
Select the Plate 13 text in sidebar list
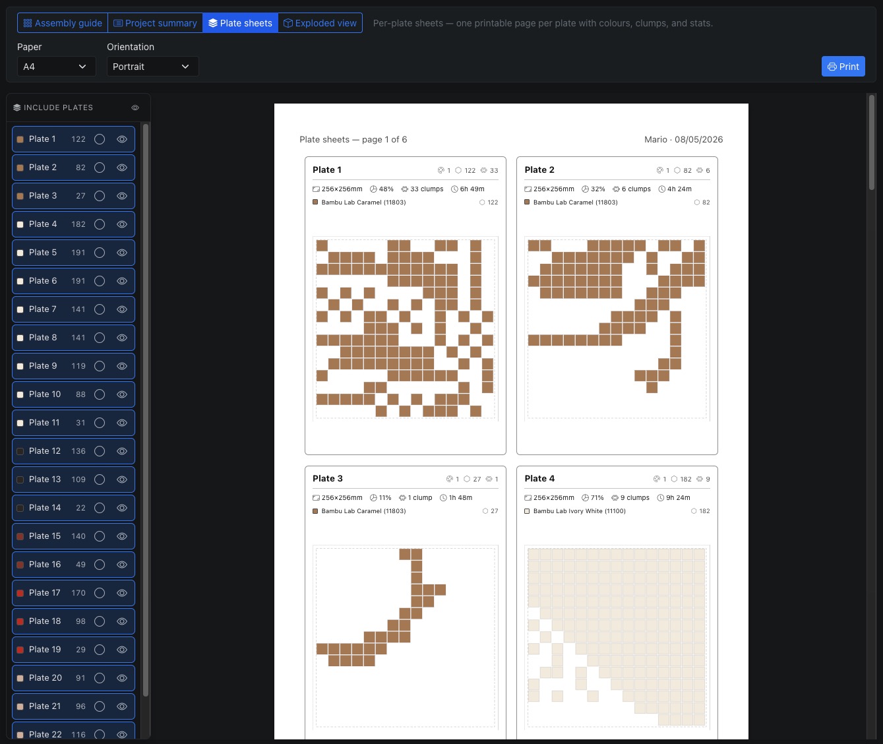45,480
